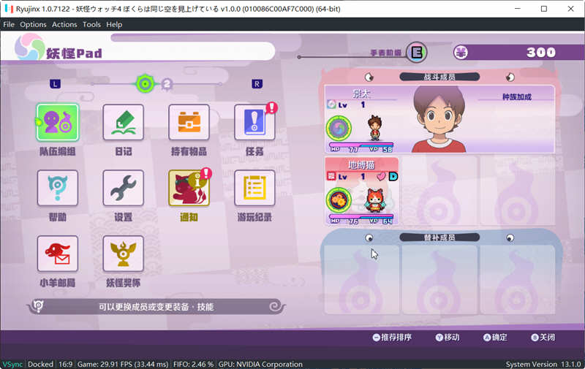
Task: Open the 日记 diary icon
Action: (123, 122)
